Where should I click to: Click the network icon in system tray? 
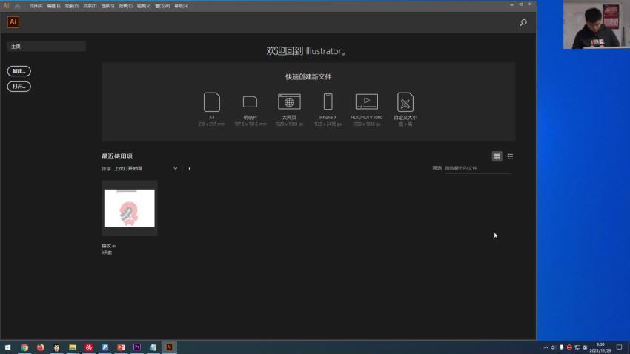tap(577, 347)
